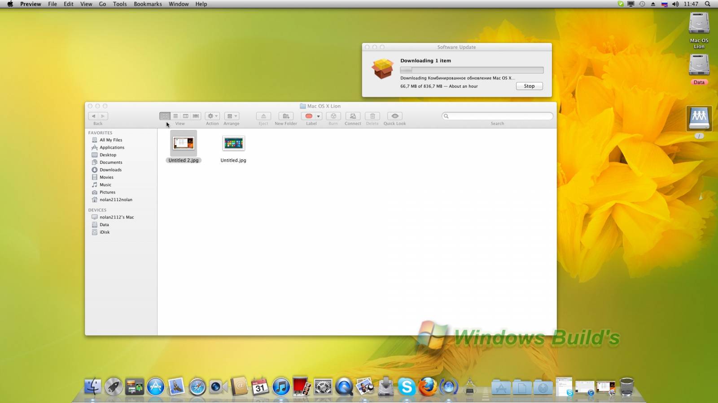718x403 pixels.
Task: Click the Finder Search field
Action: (497, 116)
